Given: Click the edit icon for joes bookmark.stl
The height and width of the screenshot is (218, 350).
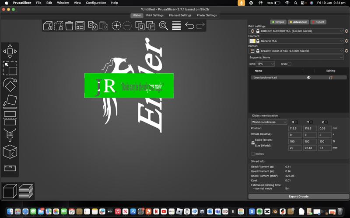Looking at the screenshot, I should (331, 78).
